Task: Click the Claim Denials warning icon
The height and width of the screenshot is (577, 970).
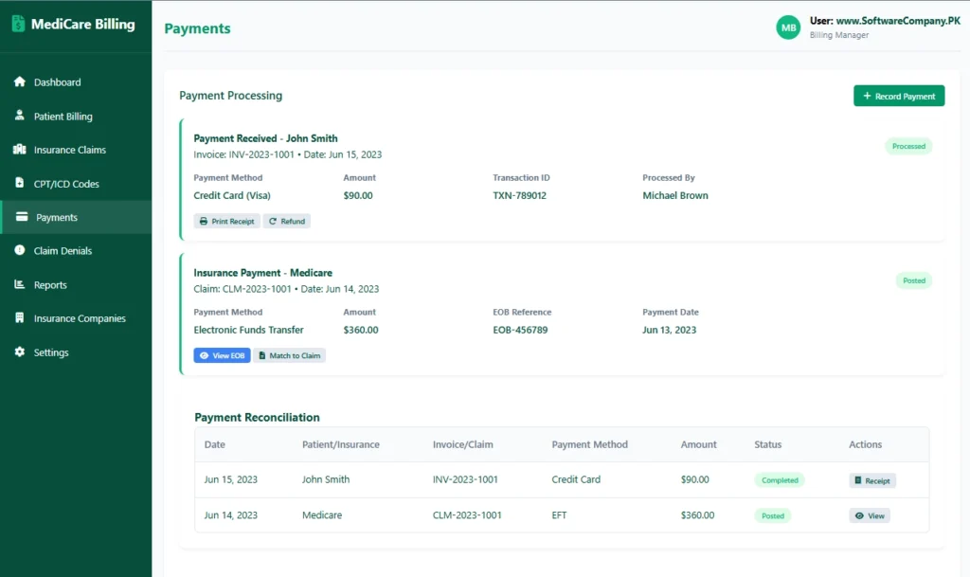Action: point(19,251)
